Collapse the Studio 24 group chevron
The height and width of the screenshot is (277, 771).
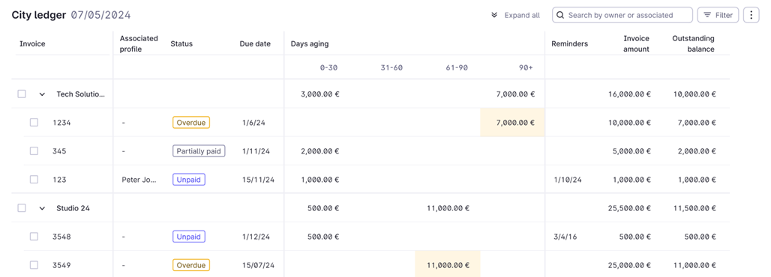pyautogui.click(x=42, y=208)
